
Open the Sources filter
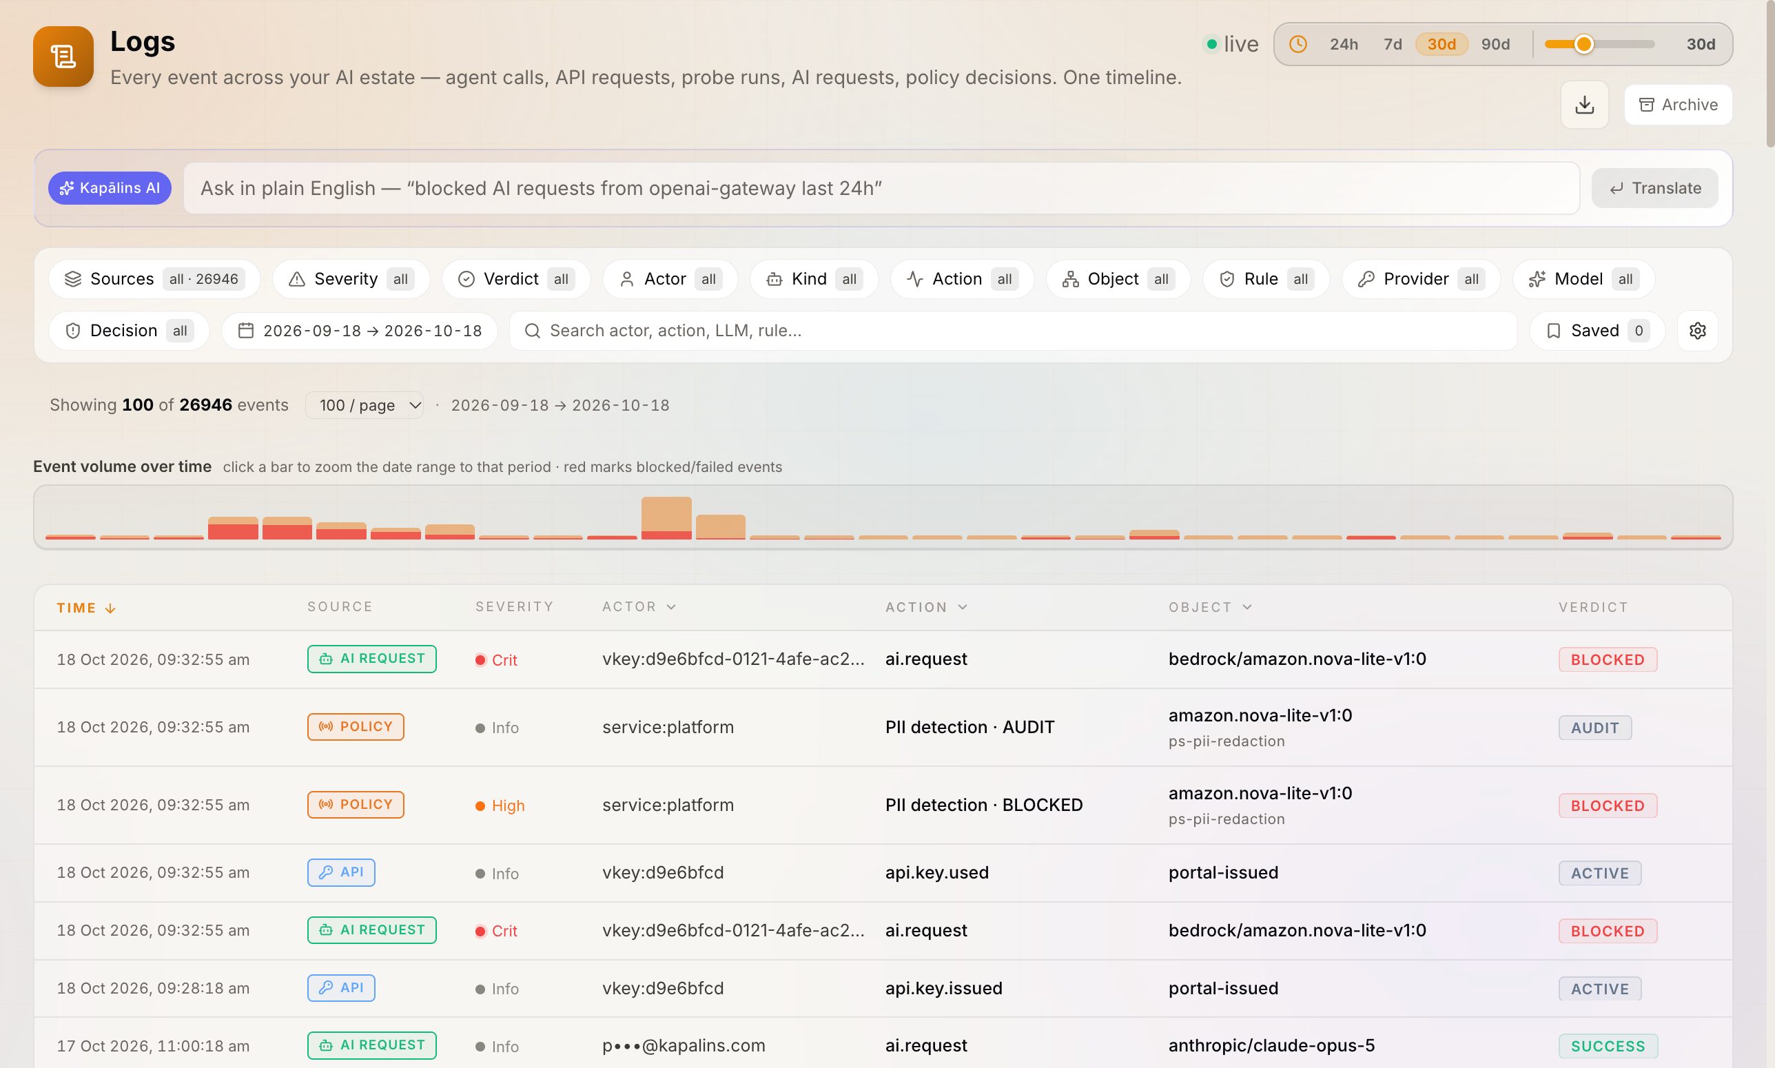154,278
